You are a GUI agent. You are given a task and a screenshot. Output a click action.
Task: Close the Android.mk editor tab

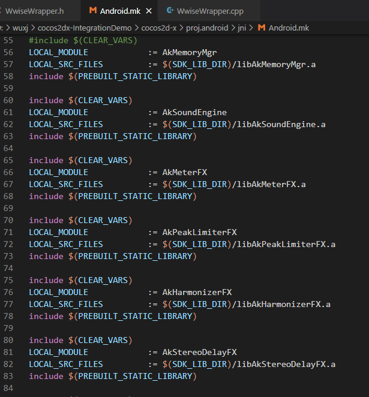(148, 11)
